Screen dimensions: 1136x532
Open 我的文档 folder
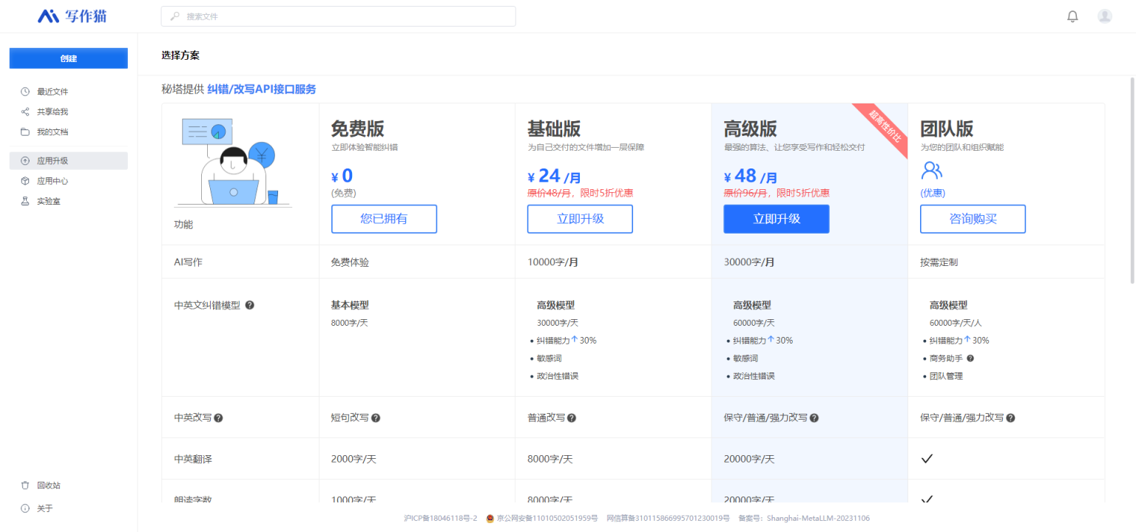pos(53,132)
